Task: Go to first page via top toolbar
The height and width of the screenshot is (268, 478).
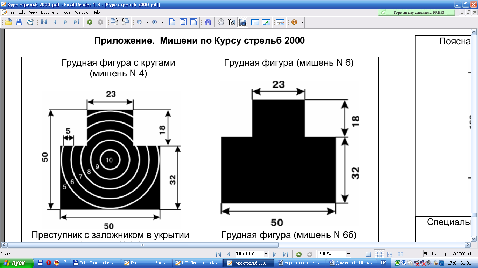Action: pos(44,22)
